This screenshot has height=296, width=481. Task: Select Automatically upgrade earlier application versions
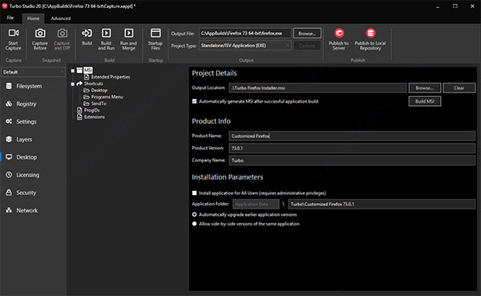[x=195, y=215]
